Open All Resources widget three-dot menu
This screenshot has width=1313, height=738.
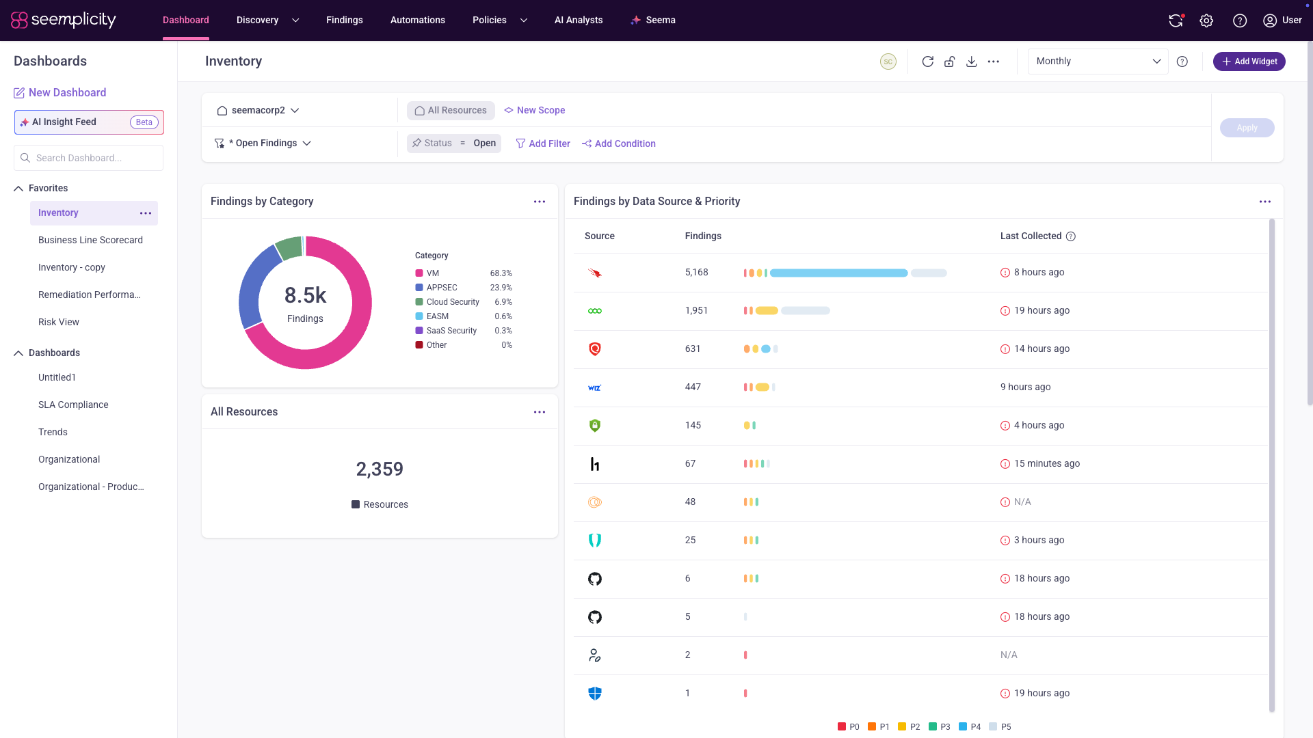pyautogui.click(x=540, y=412)
